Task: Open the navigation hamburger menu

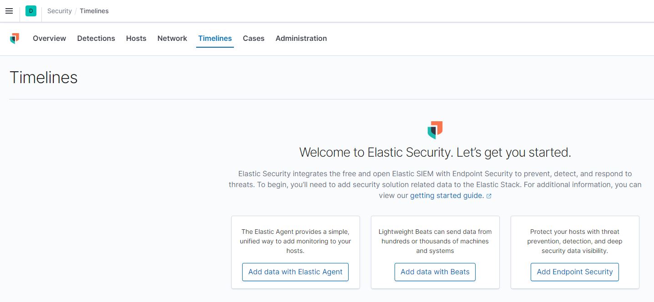Action: tap(9, 11)
